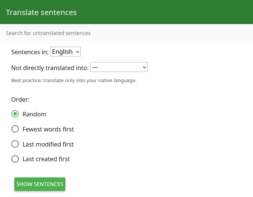Screen dimensions: 253x197
Task: Click the 'Random' option label text
Action: 34,114
